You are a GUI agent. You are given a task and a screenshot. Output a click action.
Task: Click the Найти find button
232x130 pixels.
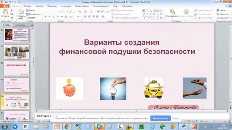point(221,10)
